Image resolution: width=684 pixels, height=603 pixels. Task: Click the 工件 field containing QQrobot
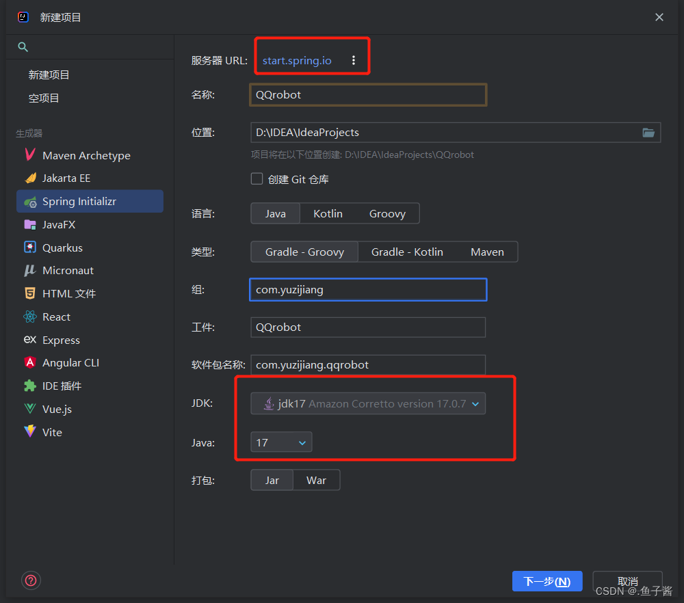[368, 327]
